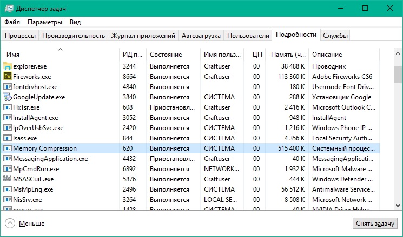The image size is (403, 237).
Task: Collapse view with the Меньше arrow icon
Action: (x=10, y=223)
